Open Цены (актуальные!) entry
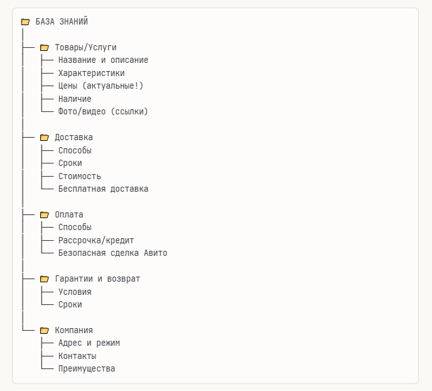 (100, 86)
